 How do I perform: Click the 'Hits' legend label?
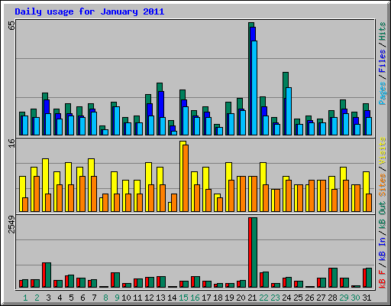(383, 31)
